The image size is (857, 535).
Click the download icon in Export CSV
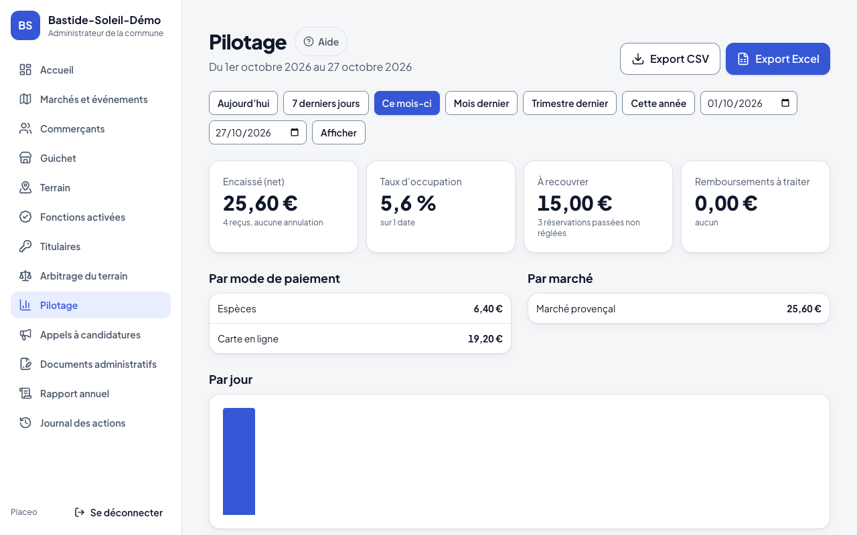638,59
